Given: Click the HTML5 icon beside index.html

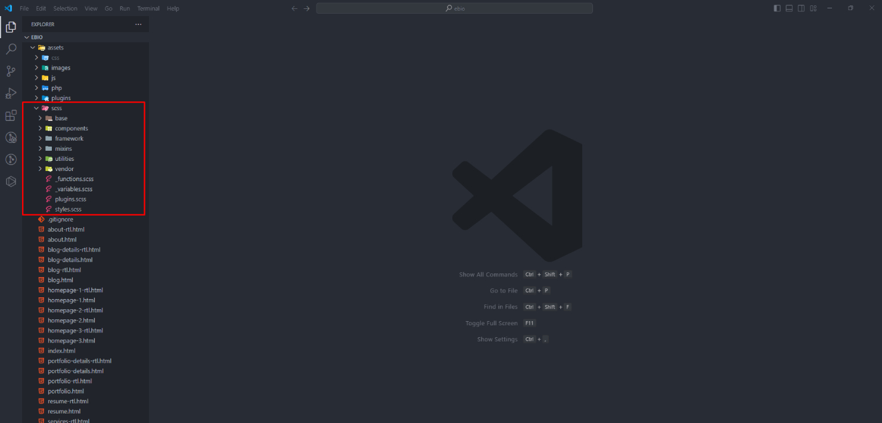Looking at the screenshot, I should point(41,351).
